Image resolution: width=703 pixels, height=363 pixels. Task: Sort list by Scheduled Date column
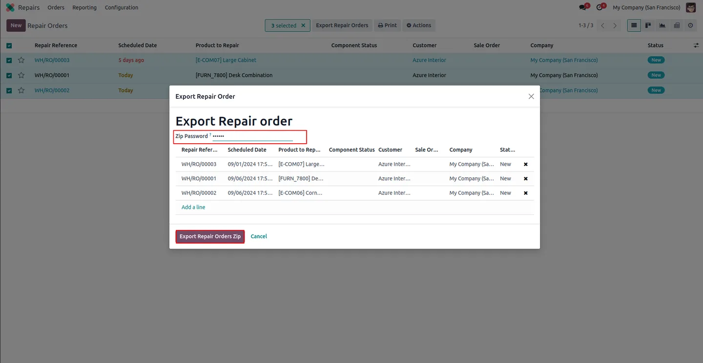click(x=138, y=45)
